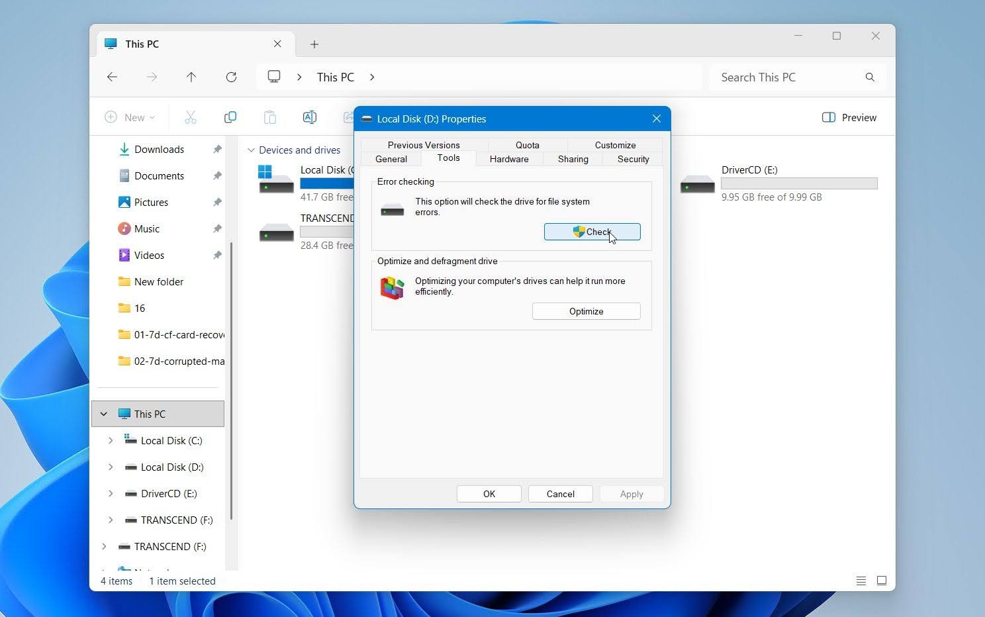Viewport: 985px width, 617px height.
Task: Collapse the Devices and drives group
Action: tap(251, 150)
